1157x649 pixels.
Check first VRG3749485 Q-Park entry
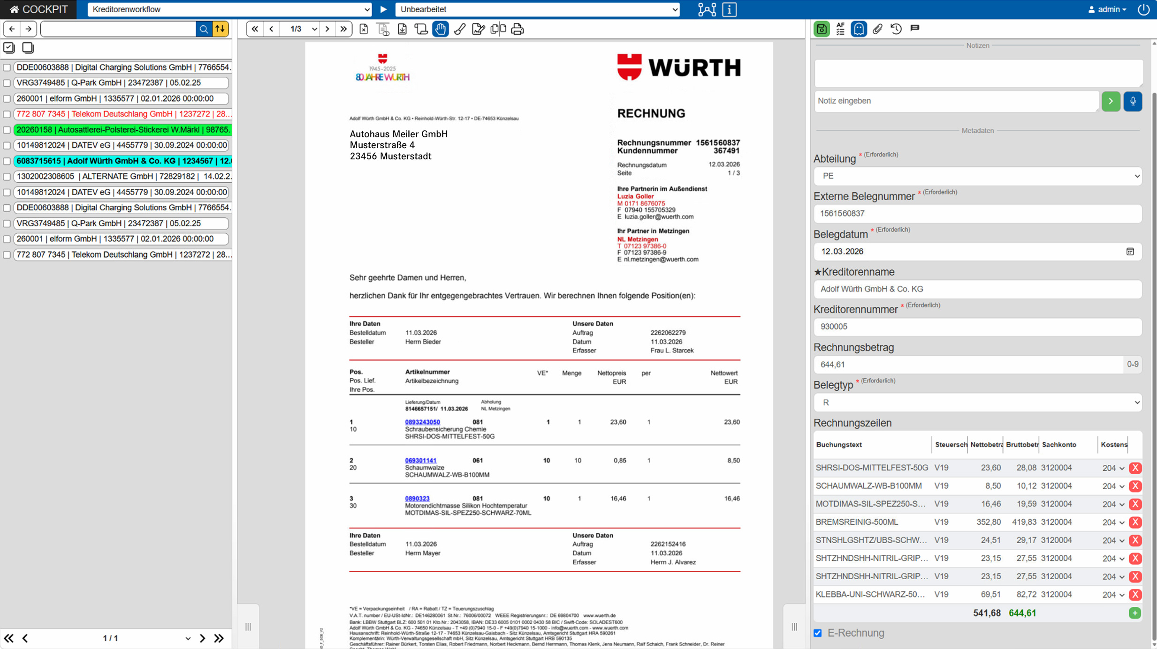click(7, 83)
